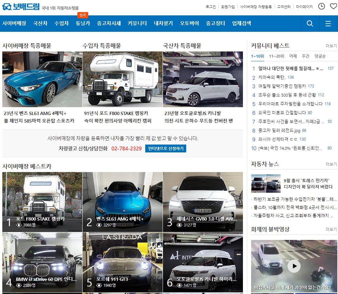
Task: Open best car 1 포드 F800 STAKE 캠핑카
Action: 42,202
